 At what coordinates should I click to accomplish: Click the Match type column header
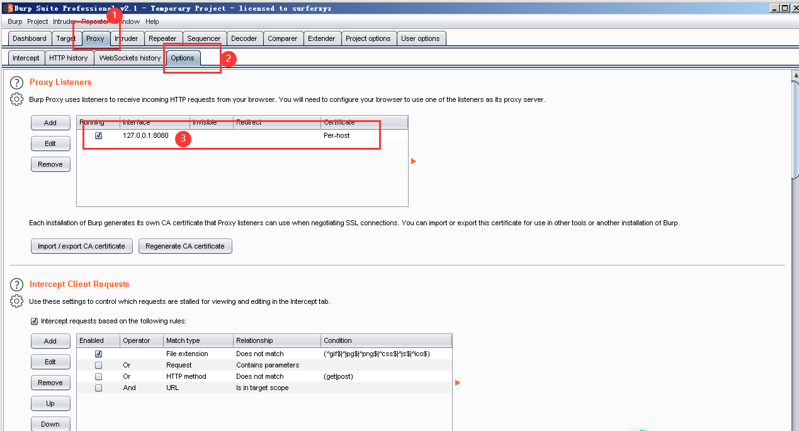click(198, 340)
